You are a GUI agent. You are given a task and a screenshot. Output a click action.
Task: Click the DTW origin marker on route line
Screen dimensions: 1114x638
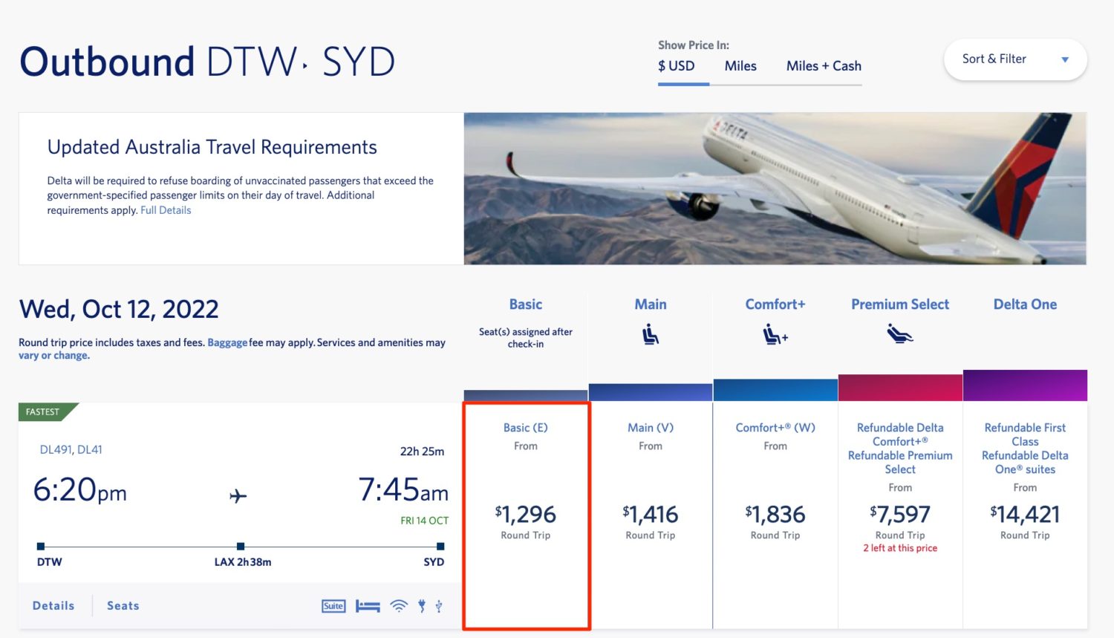pos(41,547)
